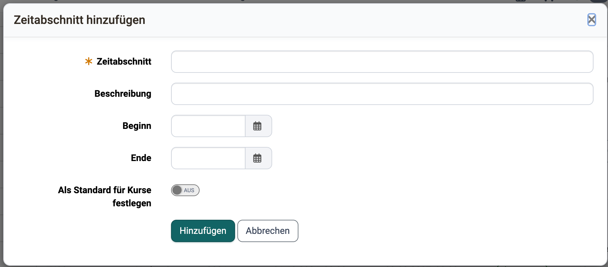This screenshot has width=608, height=267.
Task: Focus the Beschreibung text field
Action: pos(382,94)
